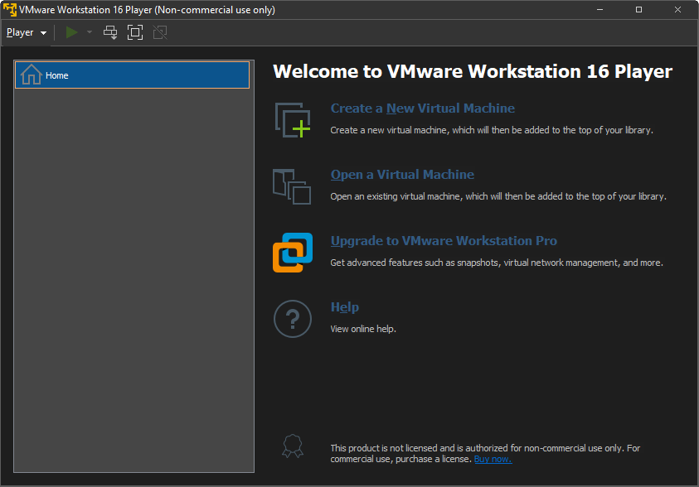Click the VMware Workstation Pro upgrade icon
This screenshot has width=699, height=487.
click(x=293, y=253)
